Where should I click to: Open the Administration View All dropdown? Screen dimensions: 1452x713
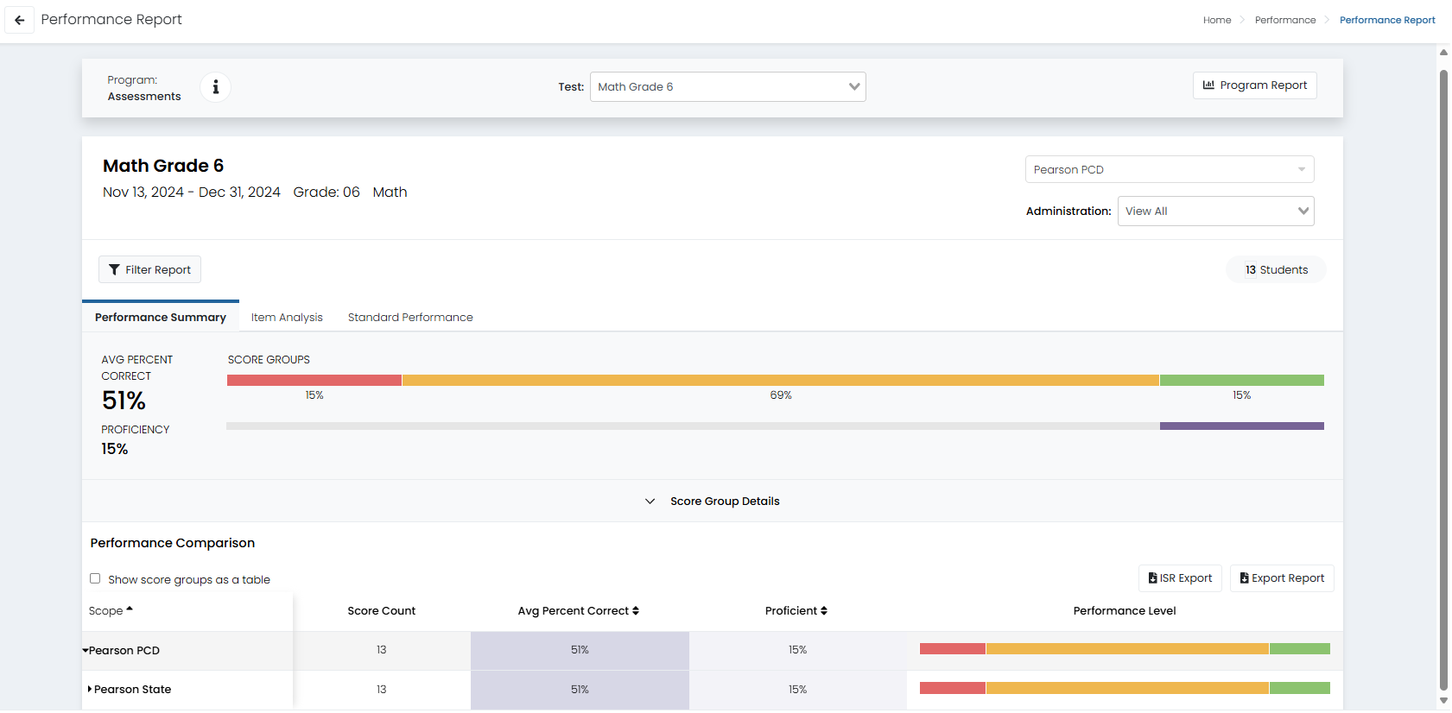click(1215, 211)
